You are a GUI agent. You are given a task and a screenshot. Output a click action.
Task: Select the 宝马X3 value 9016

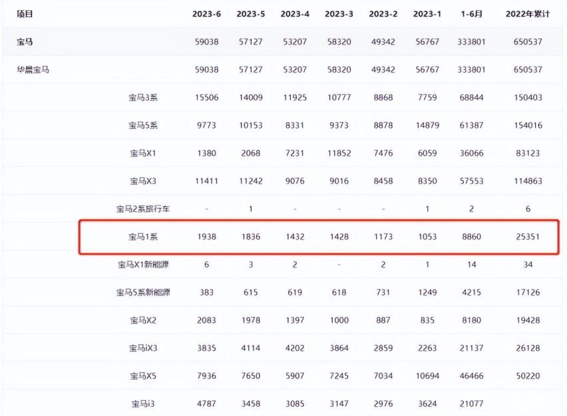tap(339, 181)
